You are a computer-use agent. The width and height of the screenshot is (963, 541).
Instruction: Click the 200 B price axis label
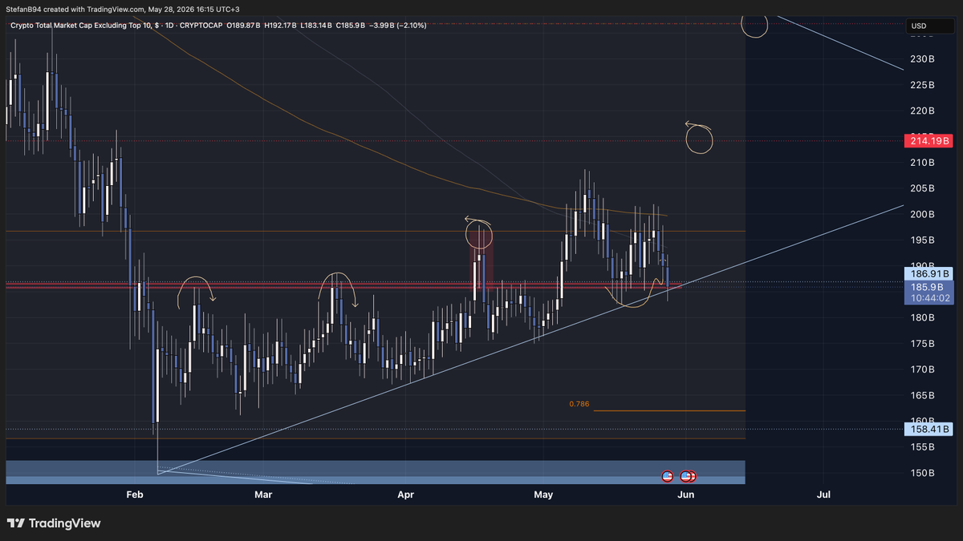click(921, 214)
